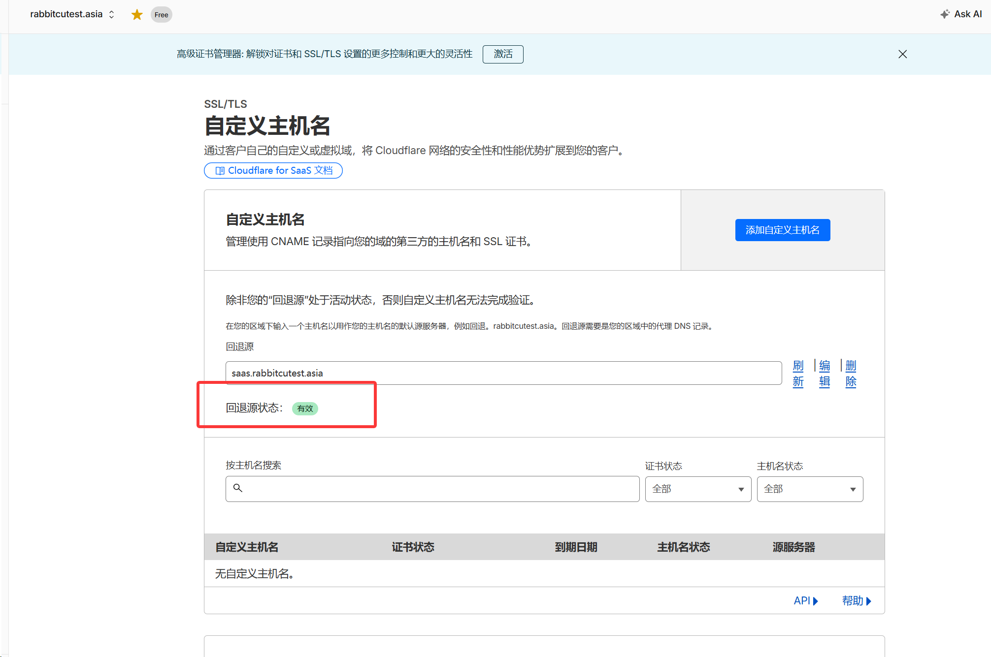The image size is (991, 657).
Task: Click the magnifier icon in hostname search
Action: tap(238, 488)
